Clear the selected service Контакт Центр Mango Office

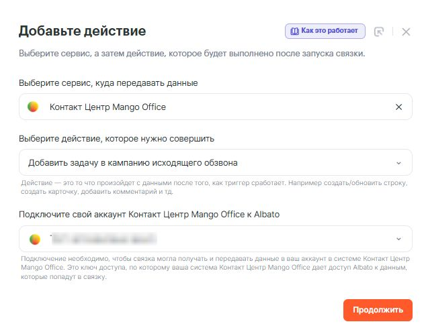click(x=398, y=107)
